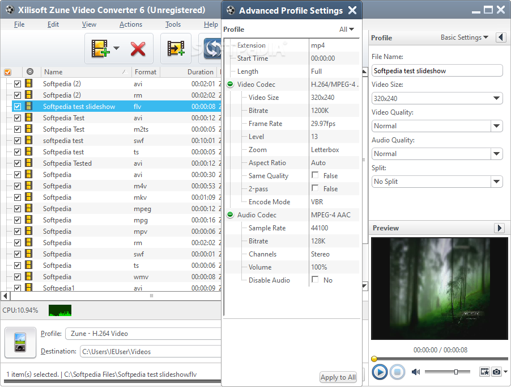
Task: Click film icon of Softpedia wmv row
Action: point(29,276)
